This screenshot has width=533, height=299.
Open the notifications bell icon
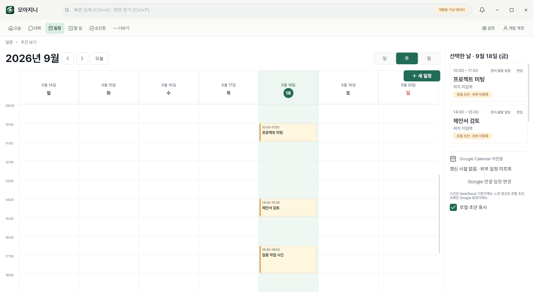[x=482, y=10]
